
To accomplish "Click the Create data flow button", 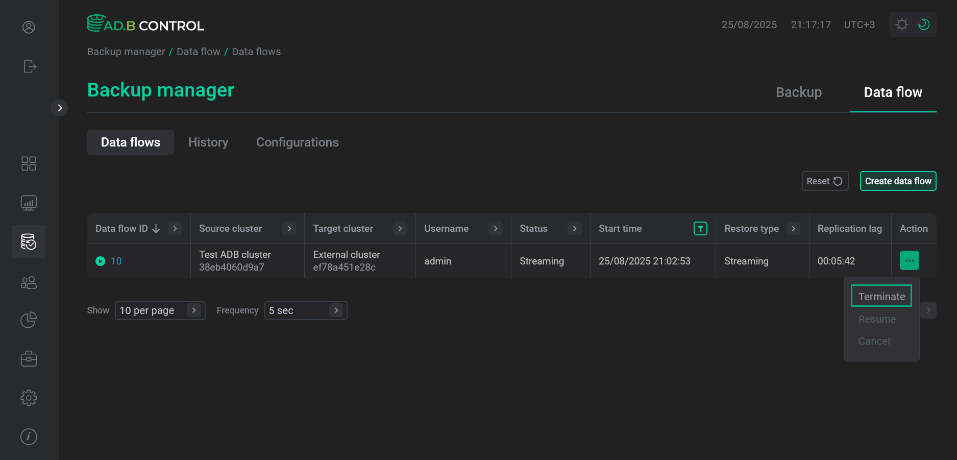I will 898,181.
